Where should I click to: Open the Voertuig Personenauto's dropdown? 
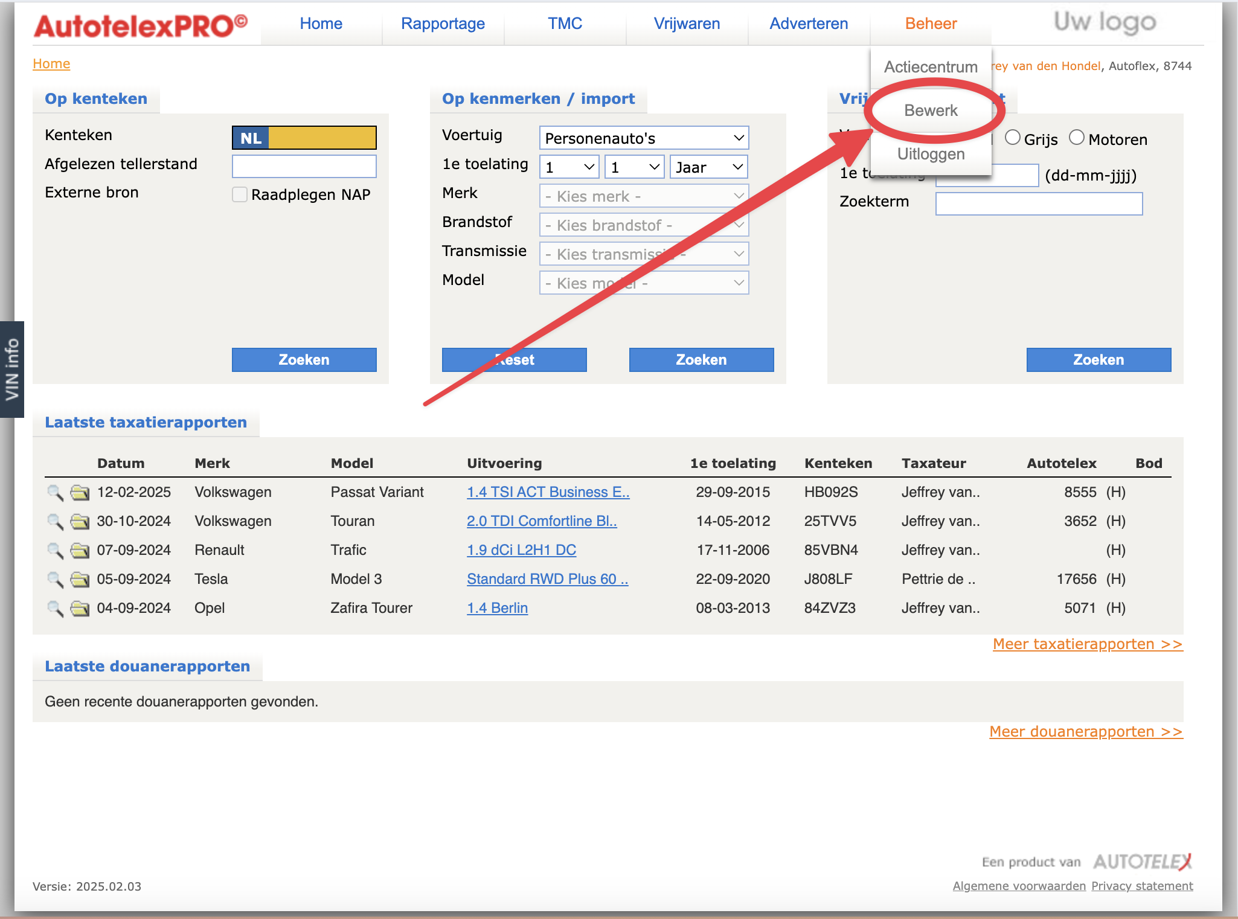click(644, 138)
